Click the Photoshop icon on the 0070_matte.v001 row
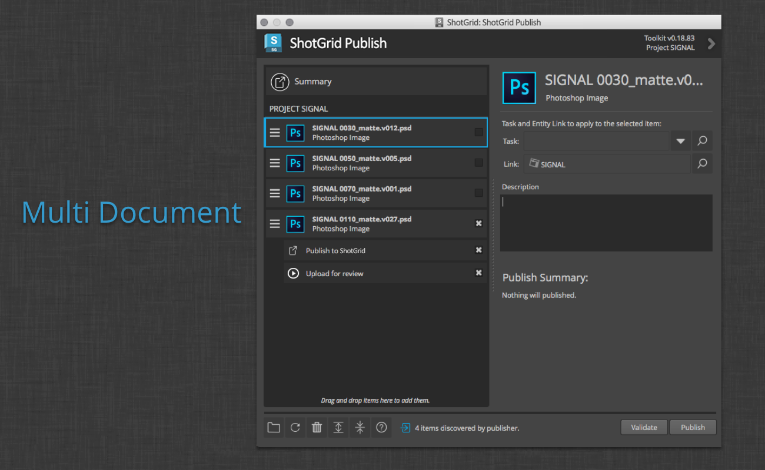 (295, 193)
